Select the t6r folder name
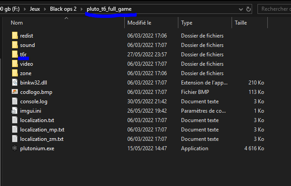The image size is (291, 186). pyautogui.click(x=23, y=55)
